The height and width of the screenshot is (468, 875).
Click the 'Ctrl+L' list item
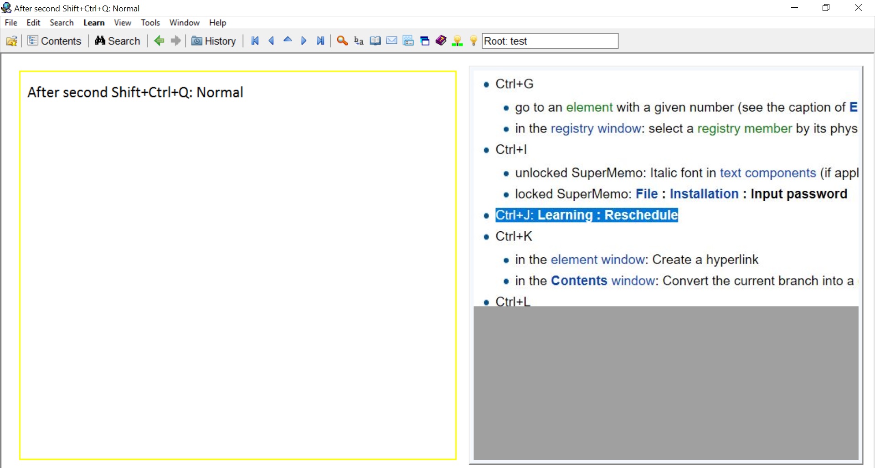pos(513,301)
